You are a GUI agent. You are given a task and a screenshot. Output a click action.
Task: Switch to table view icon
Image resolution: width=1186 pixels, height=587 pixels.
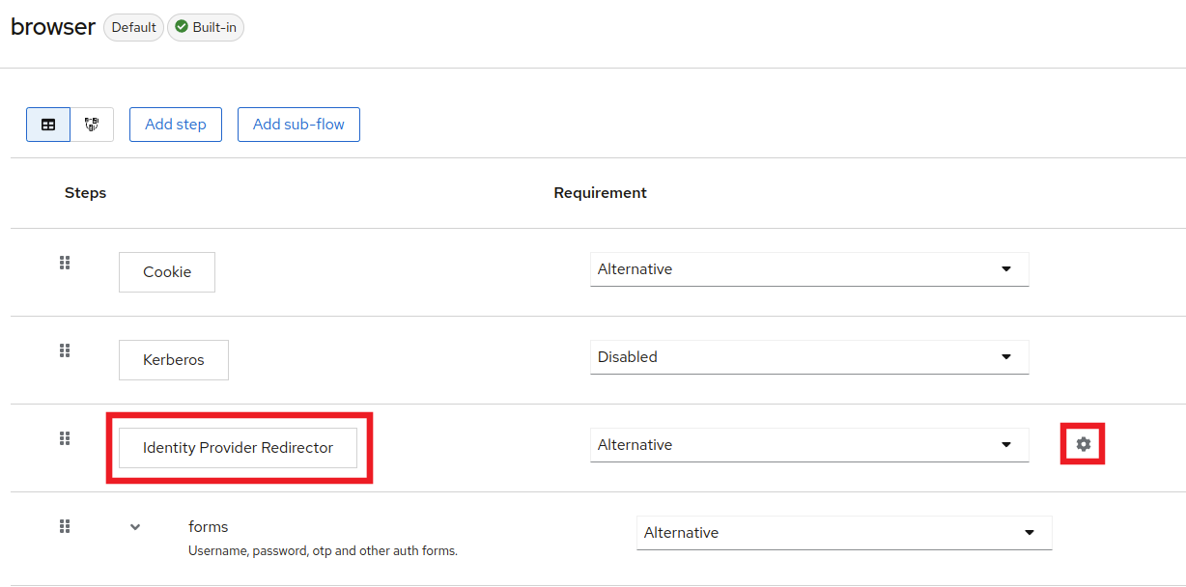click(x=48, y=125)
